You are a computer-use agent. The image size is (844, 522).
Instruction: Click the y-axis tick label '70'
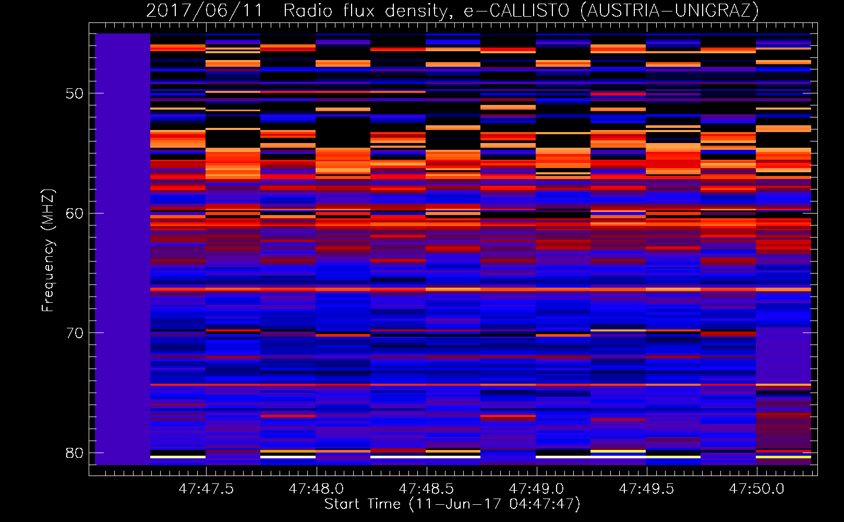point(75,333)
